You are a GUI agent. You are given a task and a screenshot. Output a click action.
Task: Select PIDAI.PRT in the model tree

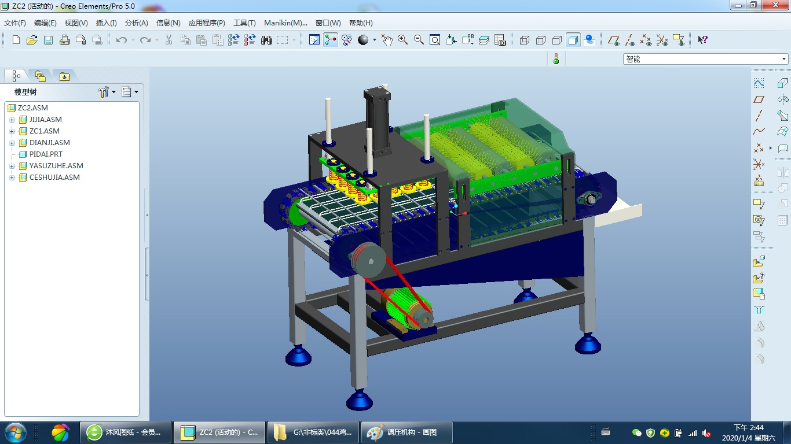click(x=46, y=154)
